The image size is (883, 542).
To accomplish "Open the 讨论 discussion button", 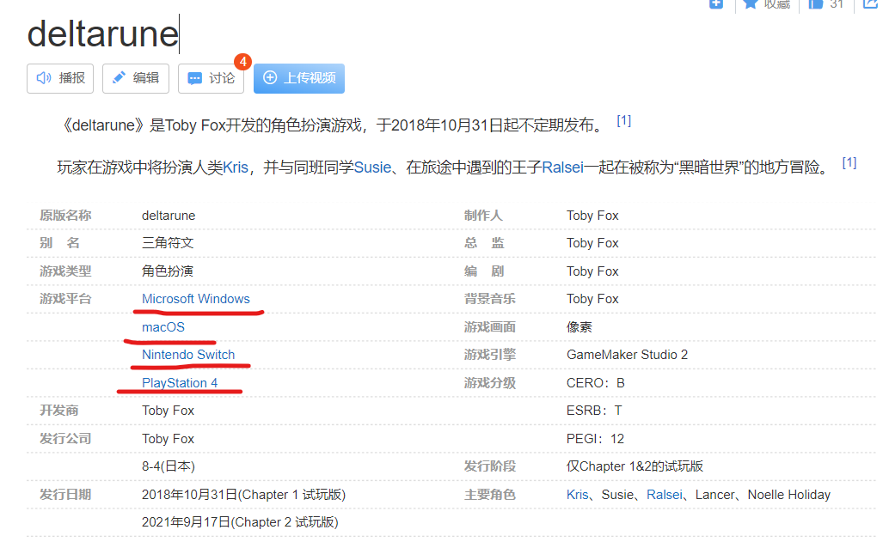I will [212, 78].
